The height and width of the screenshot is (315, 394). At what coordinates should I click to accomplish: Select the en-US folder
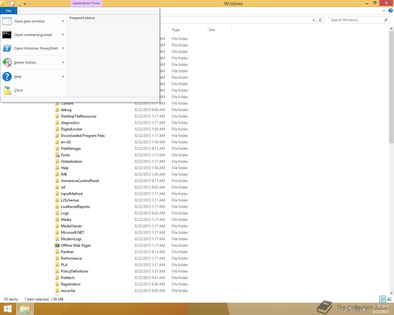(x=66, y=142)
